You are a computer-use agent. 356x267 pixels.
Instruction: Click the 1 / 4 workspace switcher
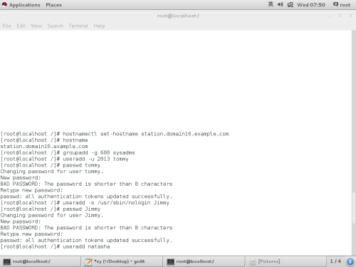(x=335, y=261)
